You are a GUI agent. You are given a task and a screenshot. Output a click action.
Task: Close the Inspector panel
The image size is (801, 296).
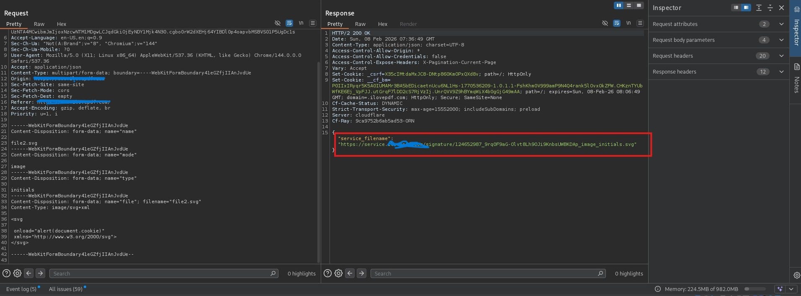coord(781,8)
